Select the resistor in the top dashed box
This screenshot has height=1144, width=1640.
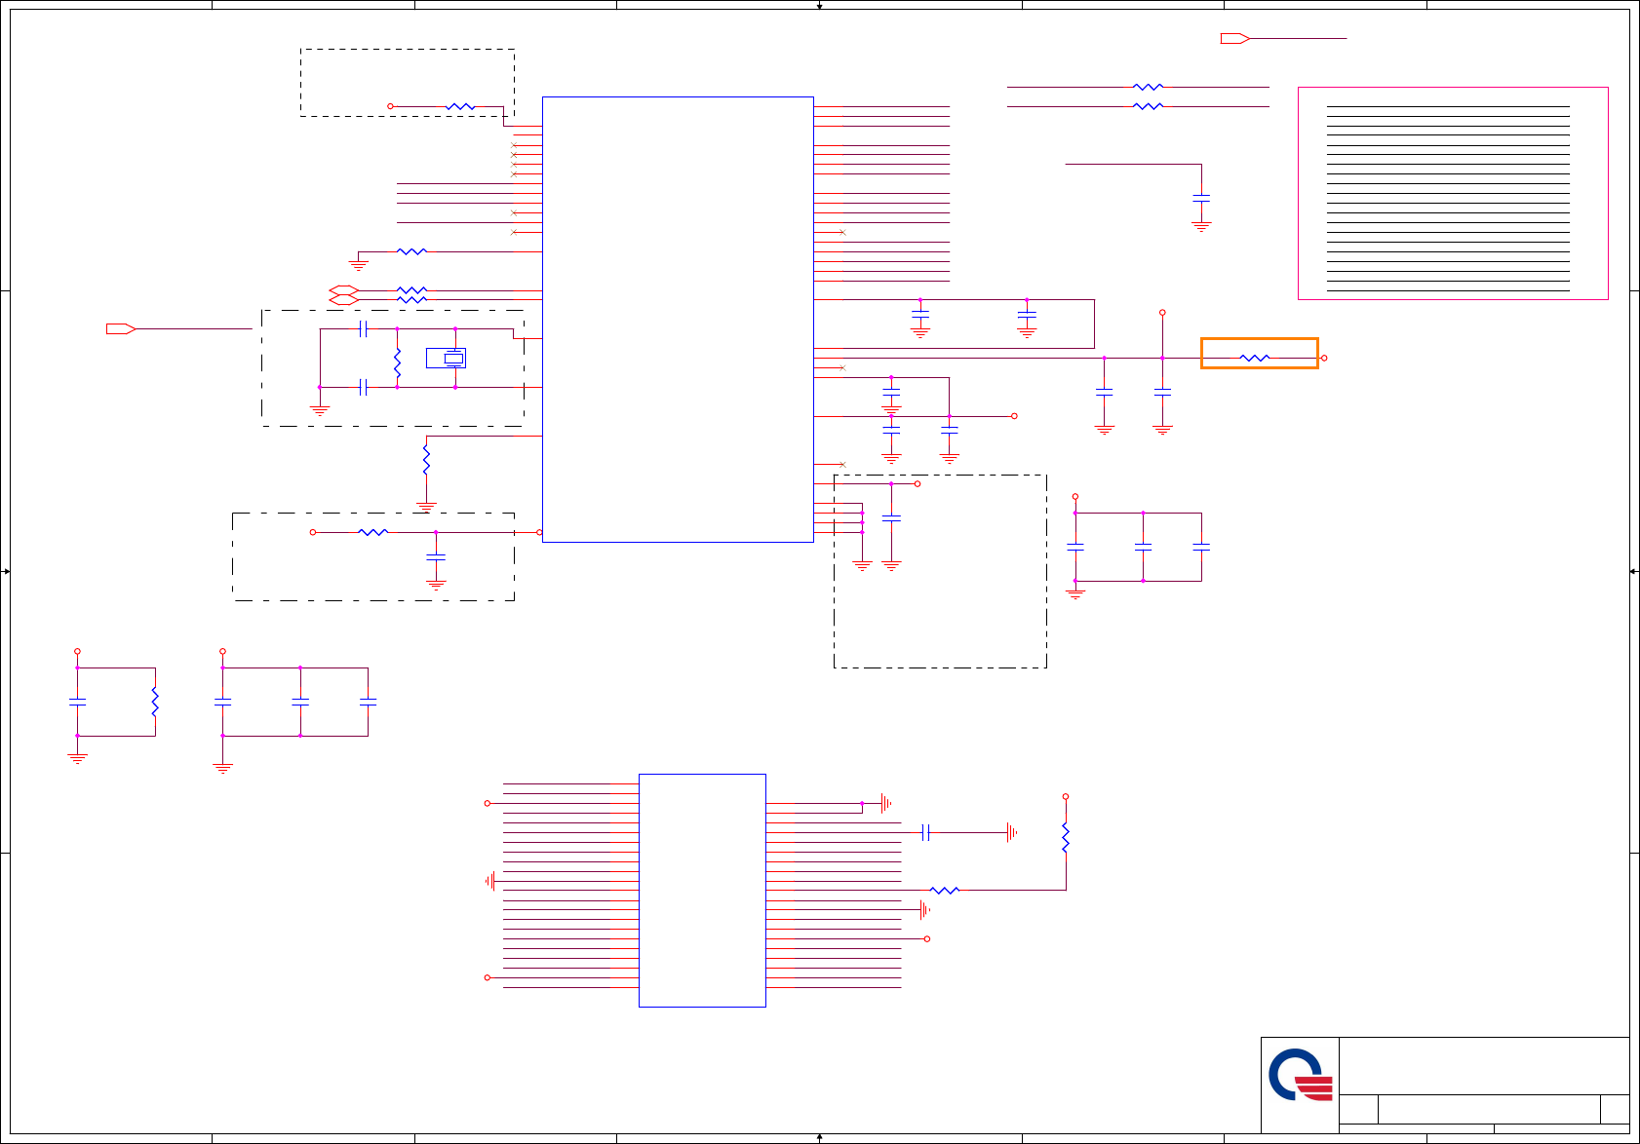tap(460, 106)
